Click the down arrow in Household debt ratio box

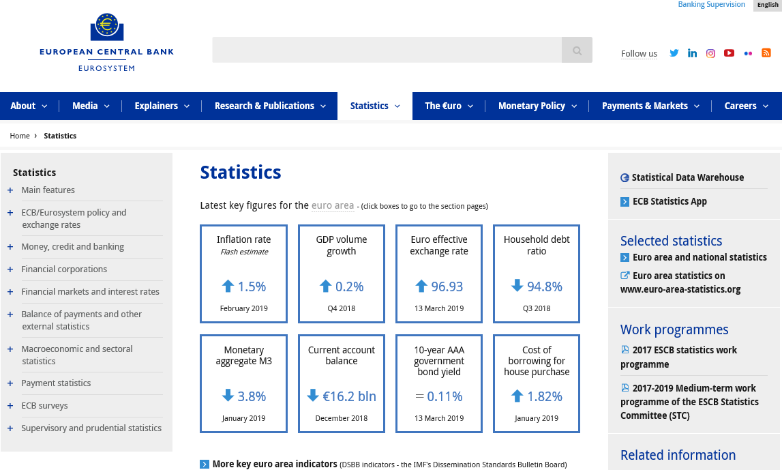click(x=517, y=285)
